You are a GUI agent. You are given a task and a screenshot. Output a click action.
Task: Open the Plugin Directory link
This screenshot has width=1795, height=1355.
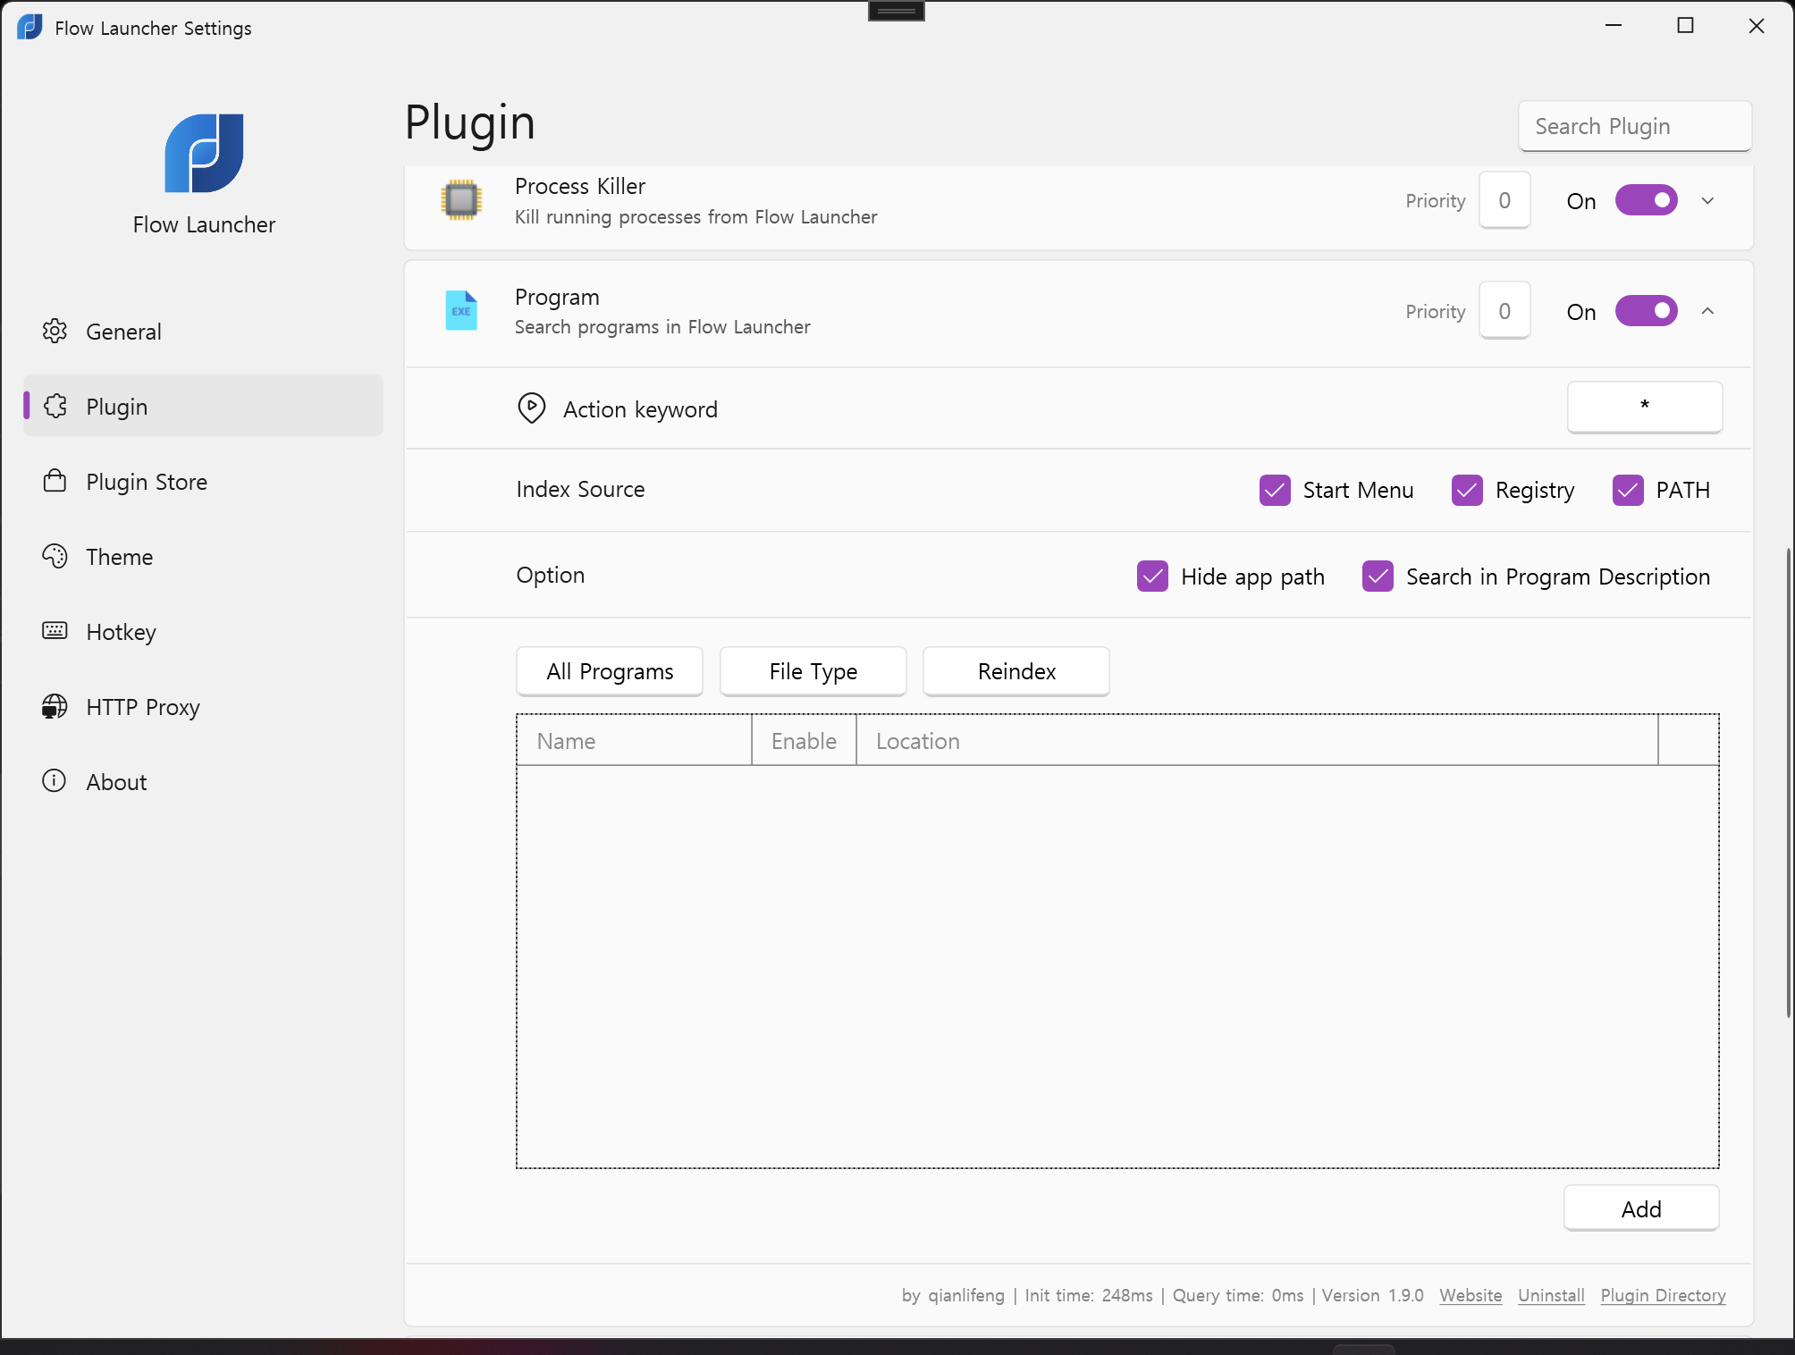pos(1663,1295)
